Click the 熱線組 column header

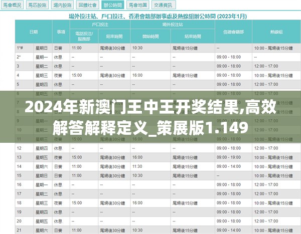click(x=273, y=32)
